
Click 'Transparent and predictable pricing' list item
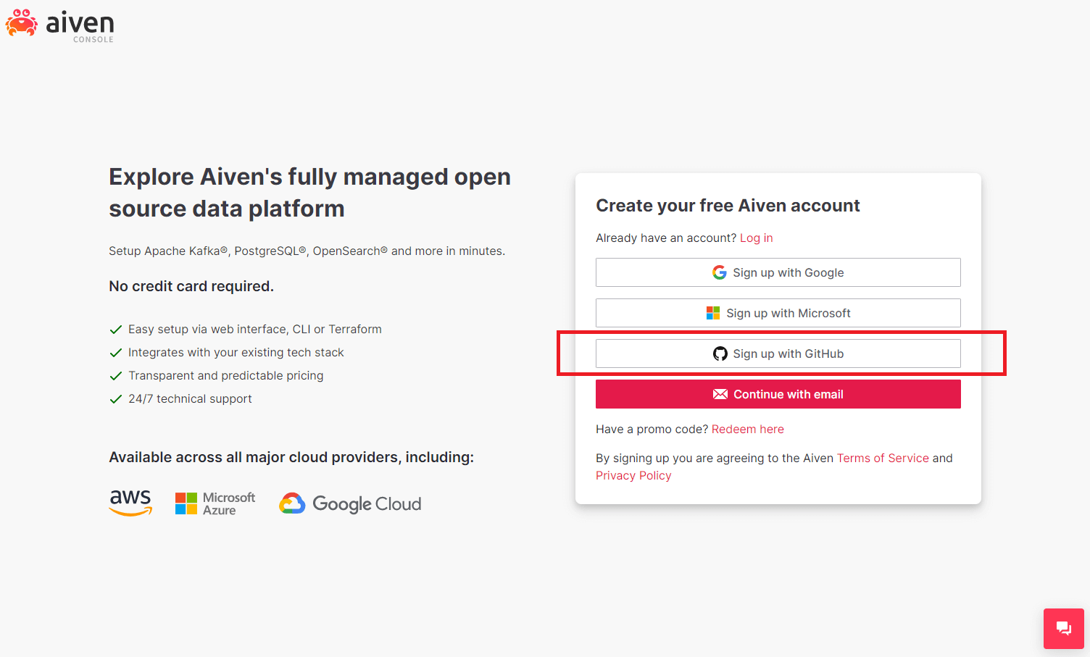(216, 375)
